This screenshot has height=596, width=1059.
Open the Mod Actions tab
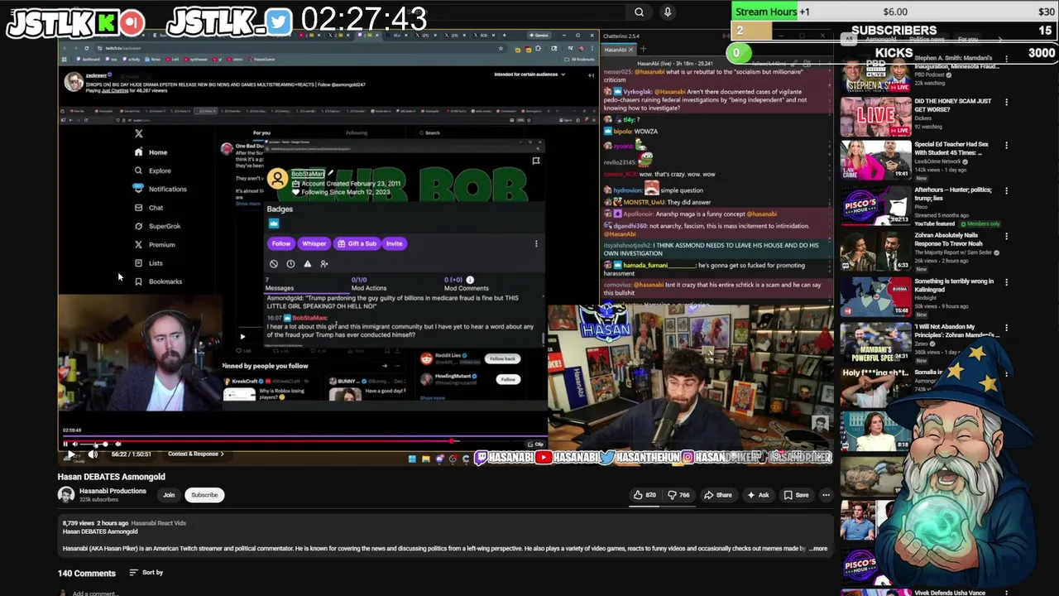(x=368, y=284)
